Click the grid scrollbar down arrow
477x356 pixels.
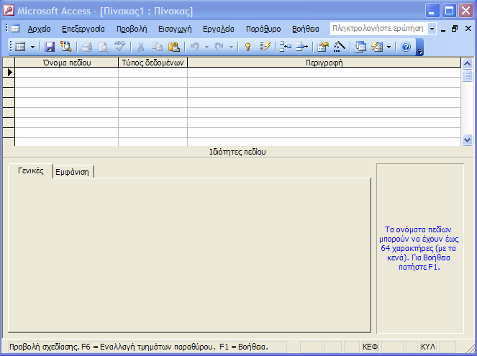pos(467,140)
